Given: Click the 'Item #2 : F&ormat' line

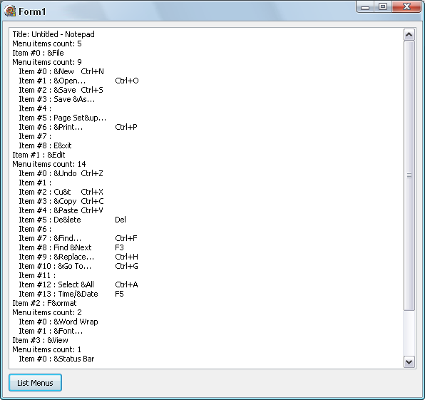Looking at the screenshot, I should click(44, 303).
